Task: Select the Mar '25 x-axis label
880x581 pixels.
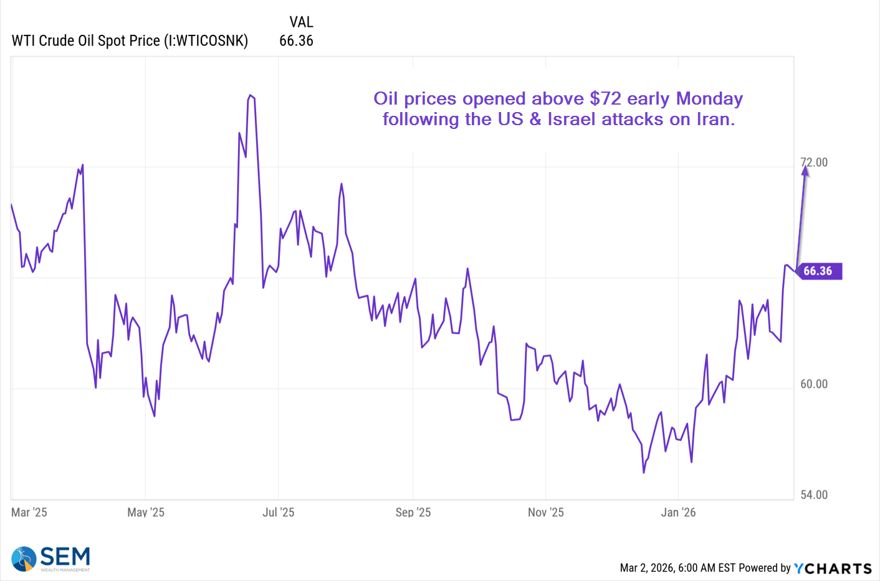Action: click(29, 513)
